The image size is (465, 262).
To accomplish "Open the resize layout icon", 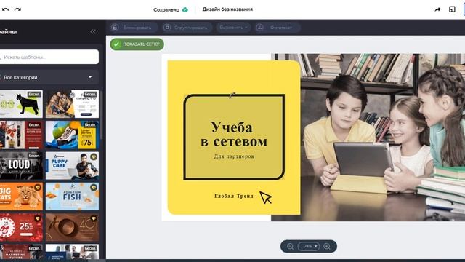I will tap(452, 9).
